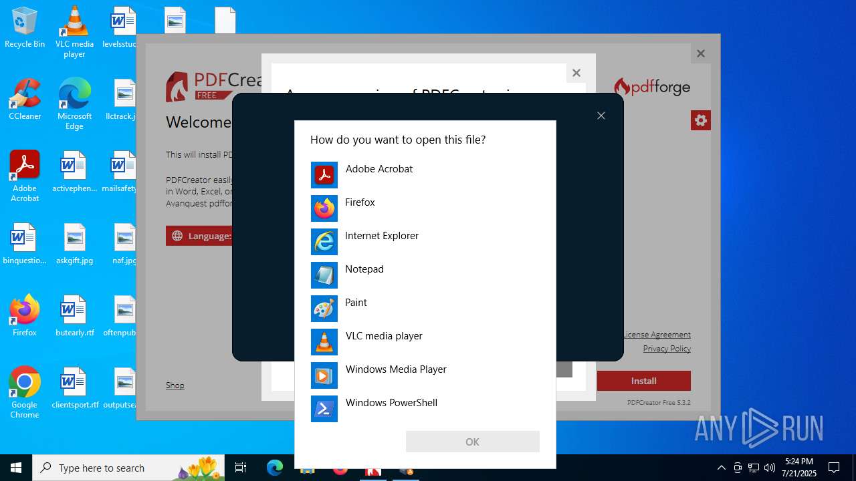This screenshot has height=481, width=856.
Task: Select the Google Chrome desktop shortcut
Action: coord(25,393)
